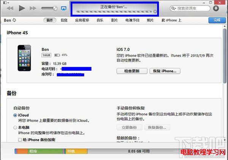Screen dimensions: 228x160
Task: Click the 手动备份和恢复 heading
Action: (x=131, y=108)
